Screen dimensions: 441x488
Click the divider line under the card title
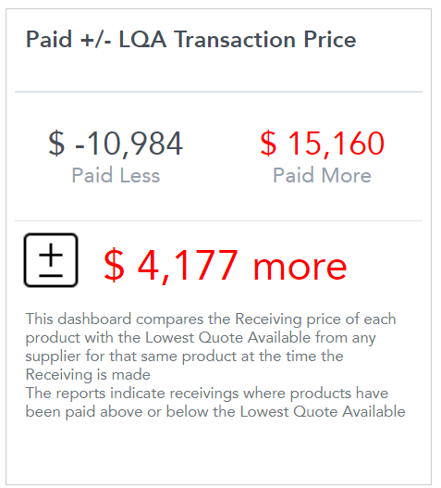click(218, 92)
